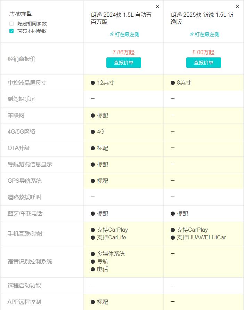The width and height of the screenshot is (244, 310).
Task: Remove the 朗逸 2024款 column with its X
Action: [157, 7]
